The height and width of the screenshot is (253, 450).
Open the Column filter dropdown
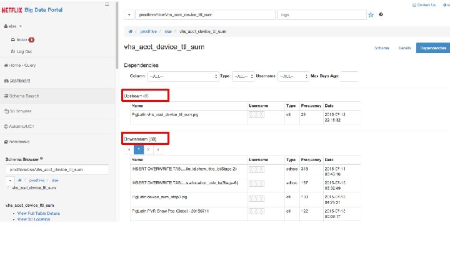click(183, 76)
